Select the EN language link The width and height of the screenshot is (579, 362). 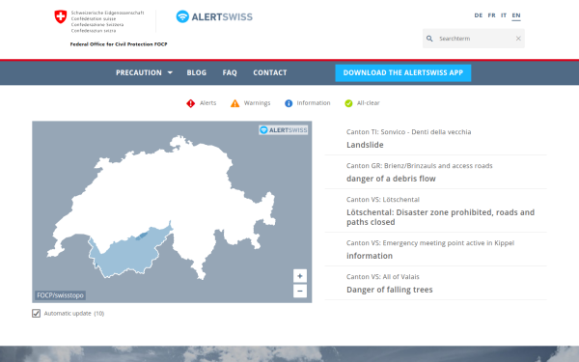[x=516, y=15]
